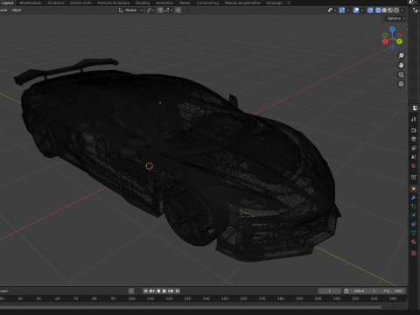Open object type visibility dropdown
This screenshot has width=420, height=315.
click(x=332, y=10)
